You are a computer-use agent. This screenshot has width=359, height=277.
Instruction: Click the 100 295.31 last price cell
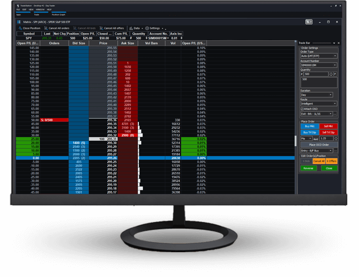(103, 139)
